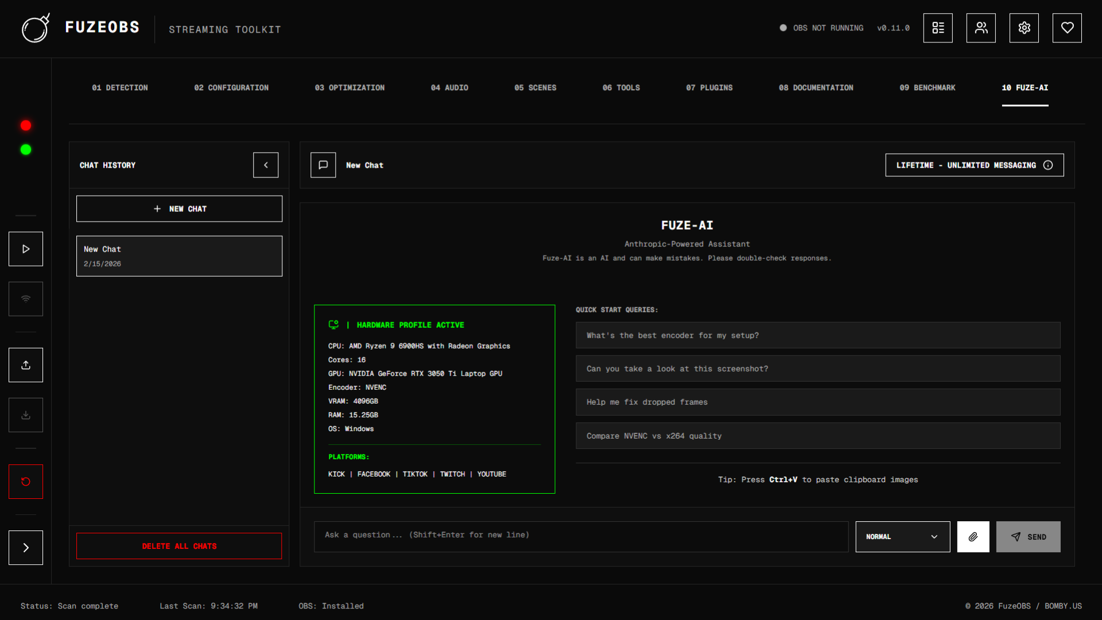Click the wifi icon in the left sidebar
1102x620 pixels.
pyautogui.click(x=25, y=299)
